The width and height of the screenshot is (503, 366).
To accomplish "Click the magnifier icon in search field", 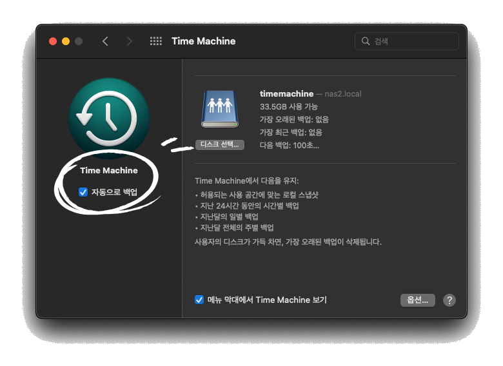I will (x=366, y=41).
